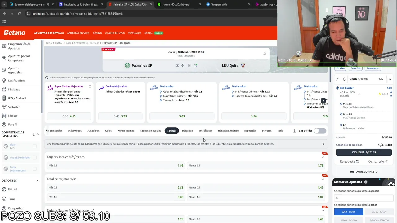Click the lightning bolt icon in match header
This screenshot has height=223, width=397.
click(183, 66)
